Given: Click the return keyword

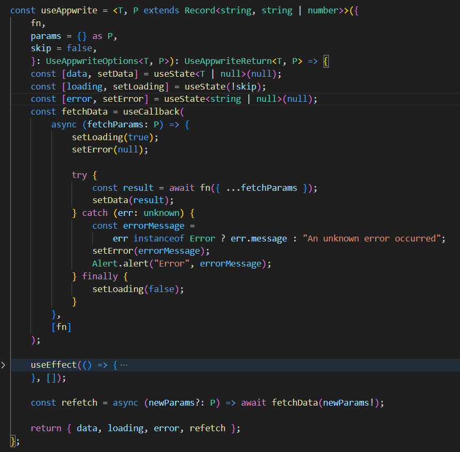Looking at the screenshot, I should click(x=46, y=428).
